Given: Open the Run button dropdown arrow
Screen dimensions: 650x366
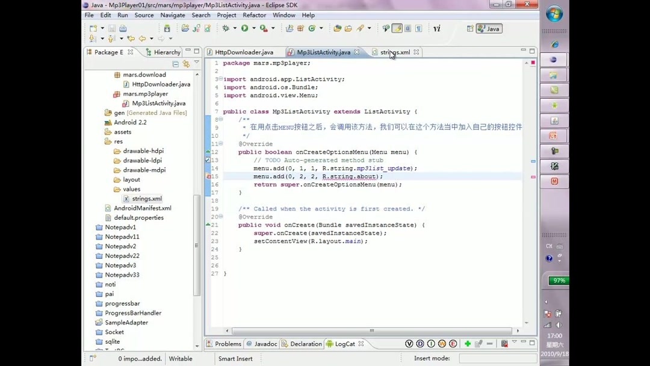Looking at the screenshot, I should point(253,28).
